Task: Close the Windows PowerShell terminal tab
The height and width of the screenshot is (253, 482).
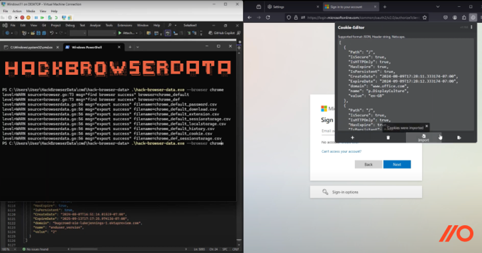Action: pyautogui.click(x=120, y=47)
